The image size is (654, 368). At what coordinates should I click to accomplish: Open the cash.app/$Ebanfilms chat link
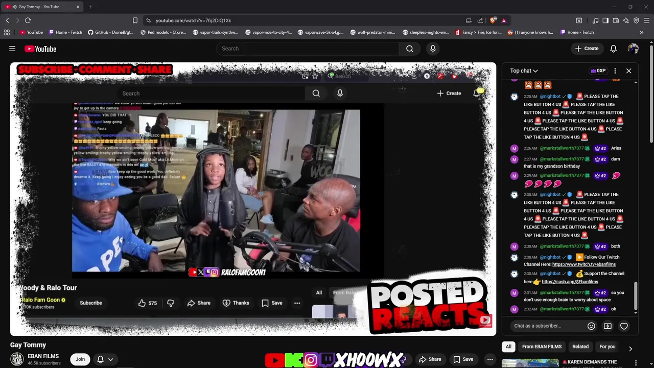point(570,282)
